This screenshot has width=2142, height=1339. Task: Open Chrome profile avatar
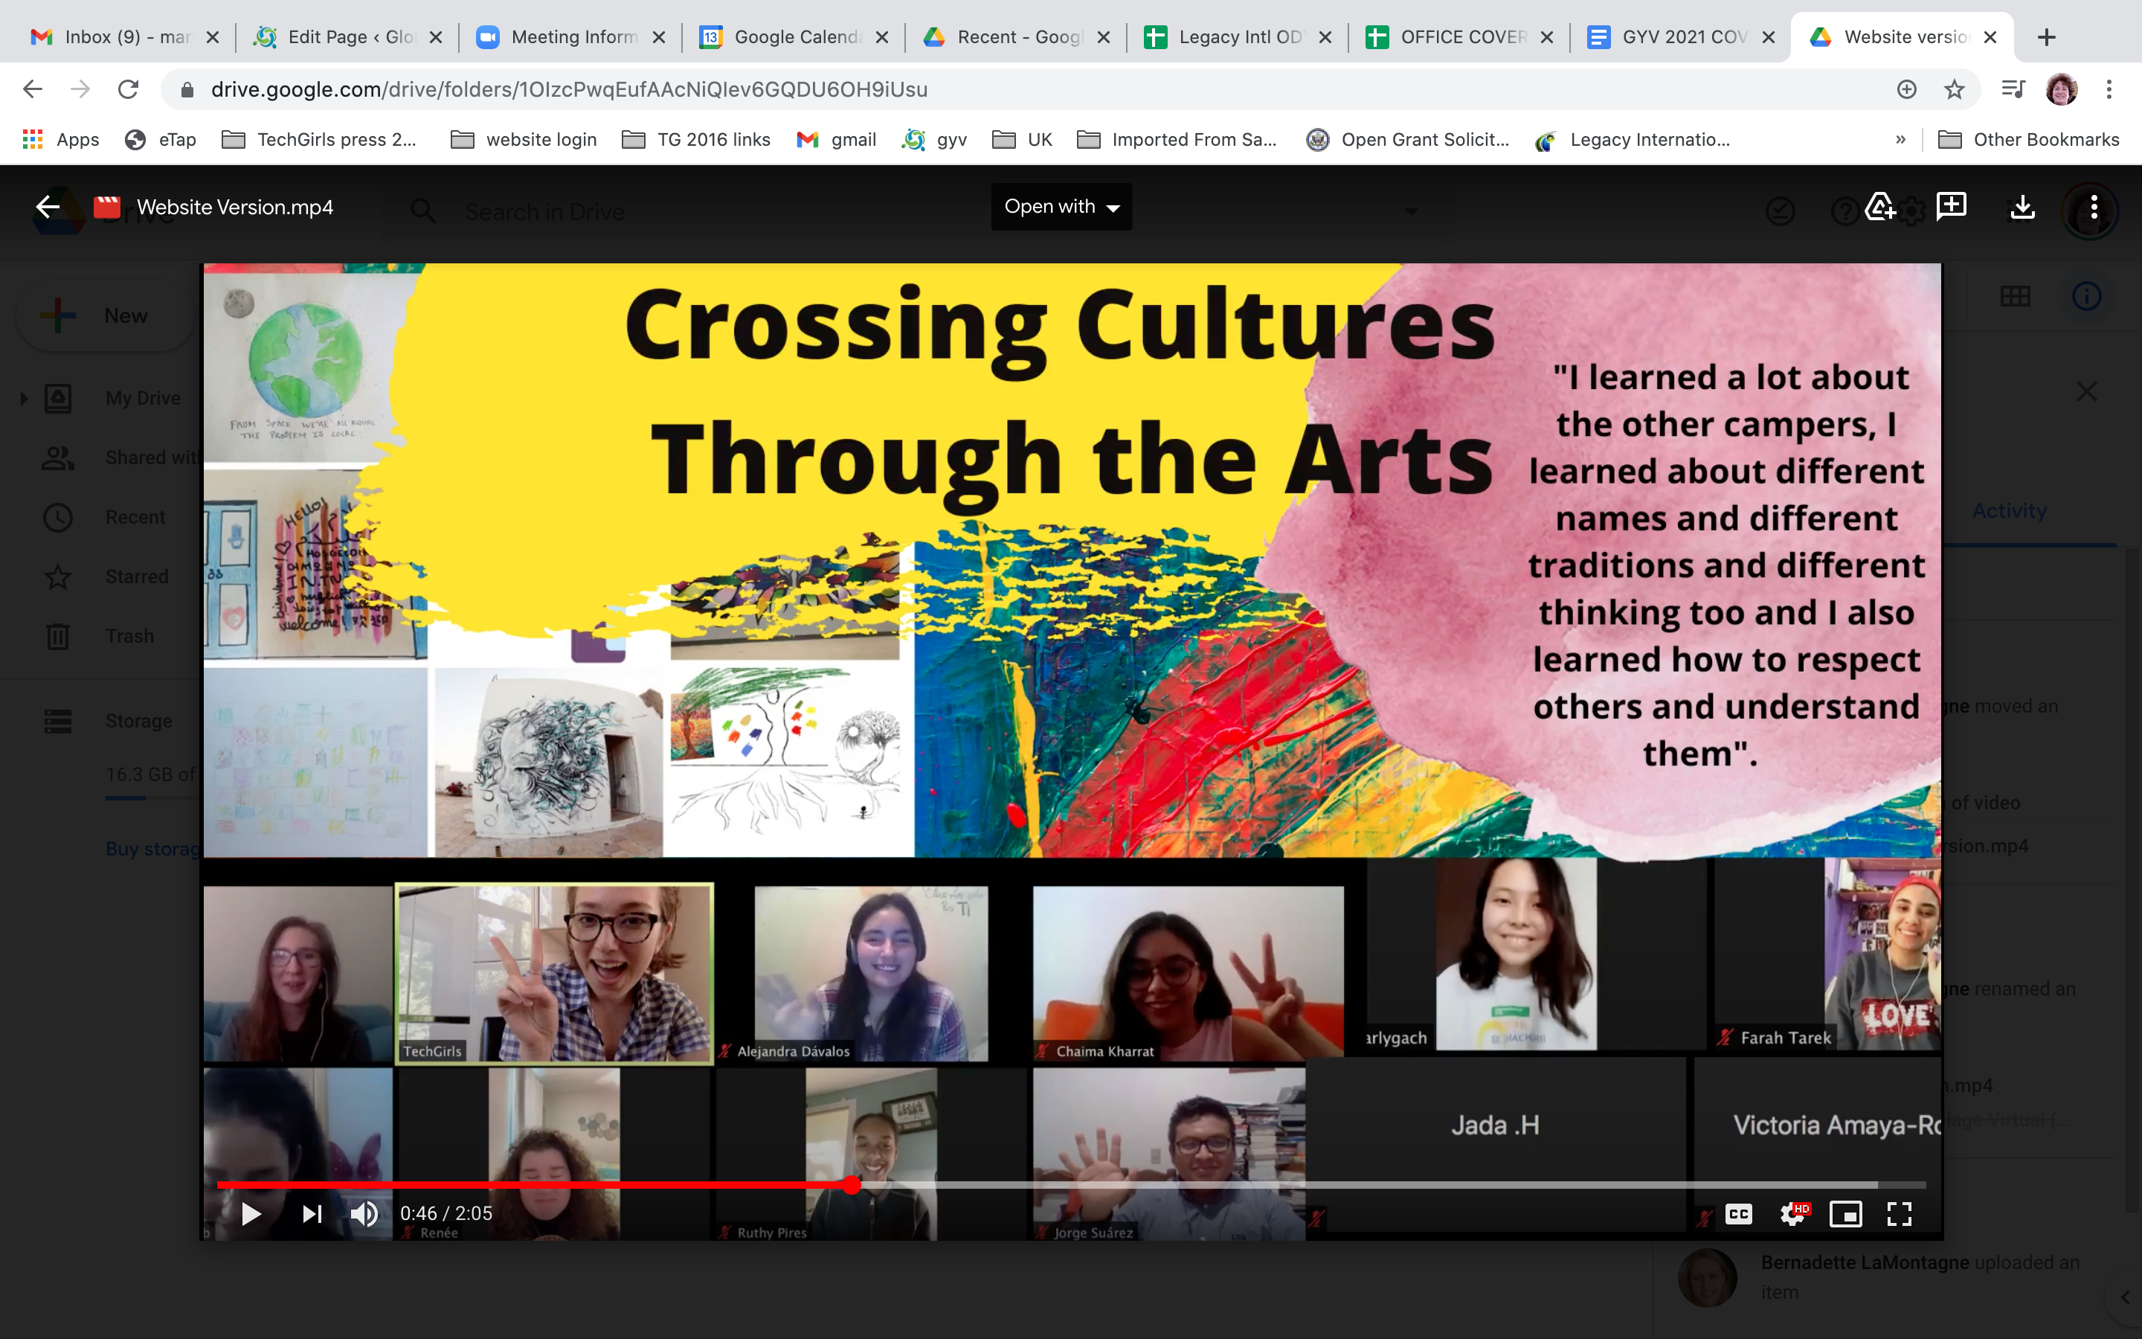[2062, 89]
